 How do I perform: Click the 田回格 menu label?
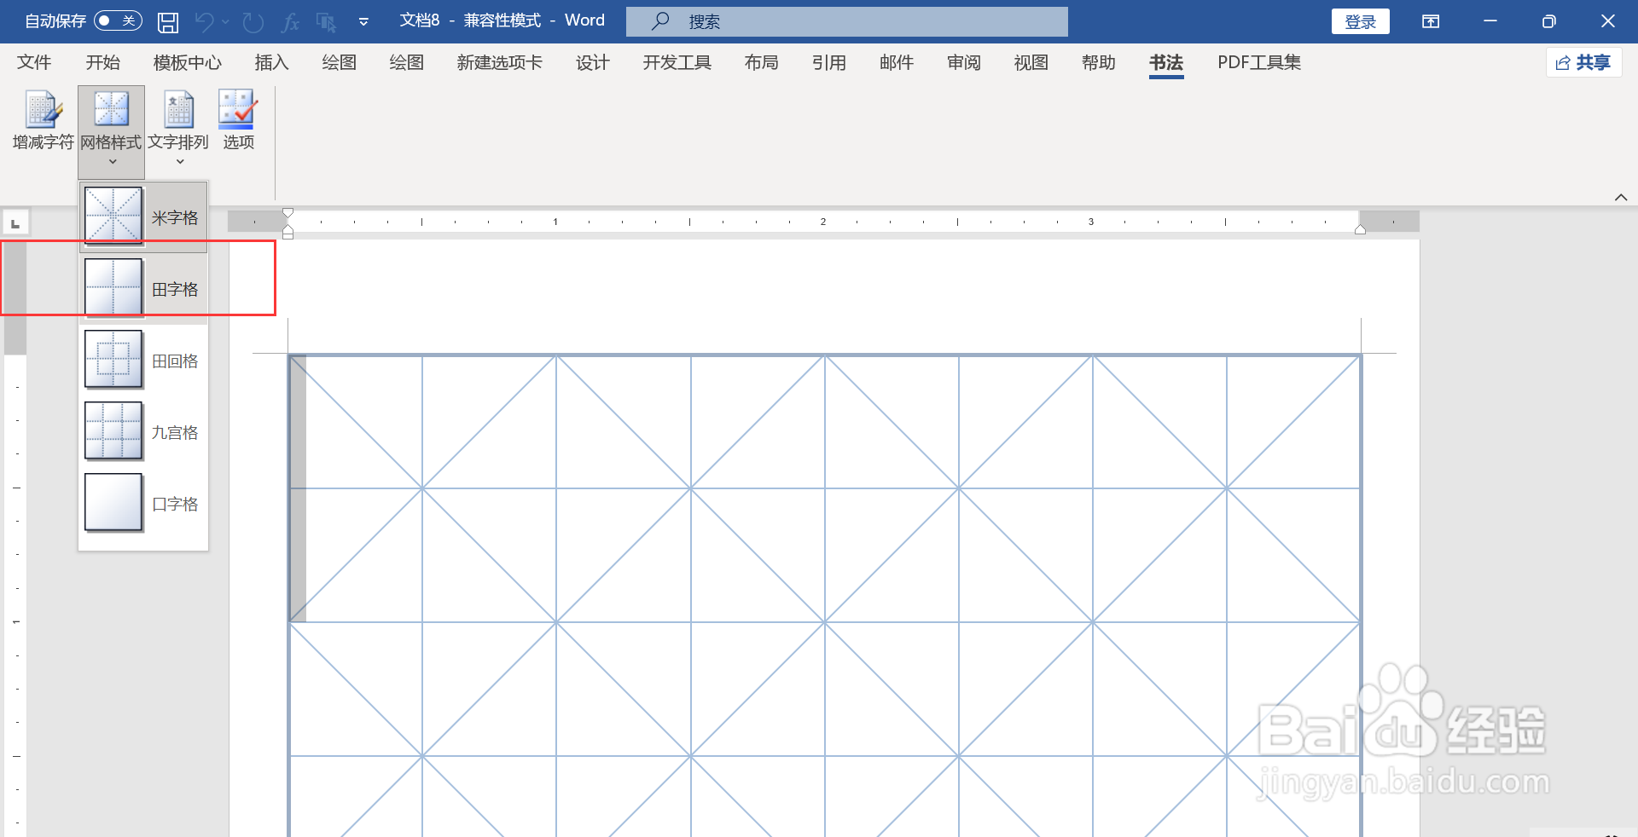coord(175,361)
